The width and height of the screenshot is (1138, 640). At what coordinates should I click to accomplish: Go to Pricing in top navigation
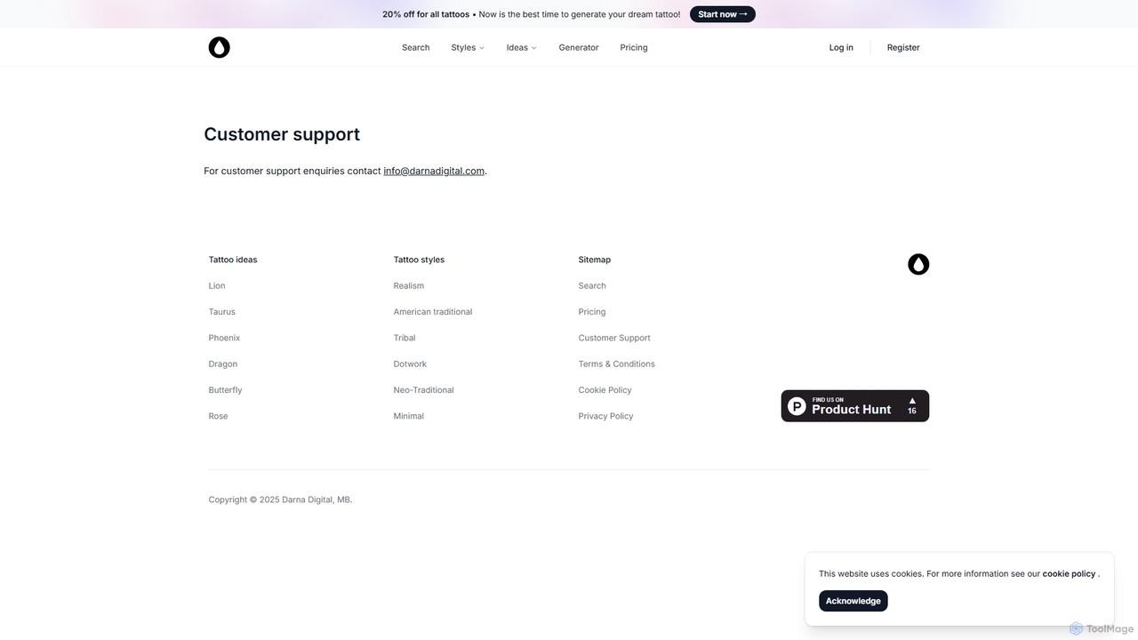coord(634,48)
